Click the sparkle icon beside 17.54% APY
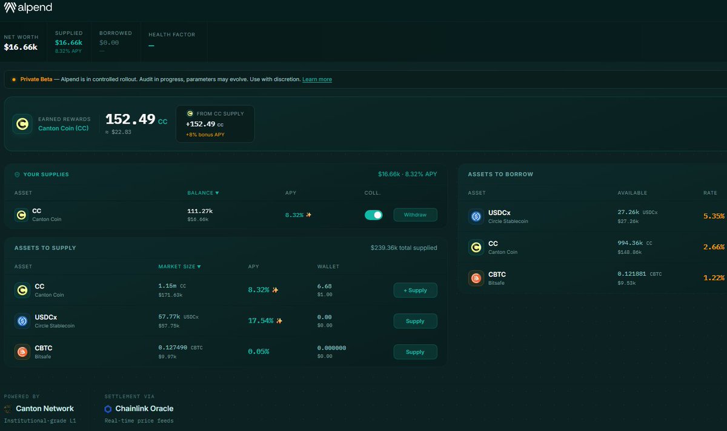The image size is (727, 431). pyautogui.click(x=279, y=321)
